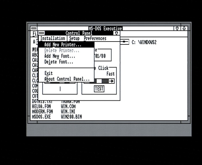Select Delete Font from Installation menu
The image size is (202, 165).
click(59, 62)
